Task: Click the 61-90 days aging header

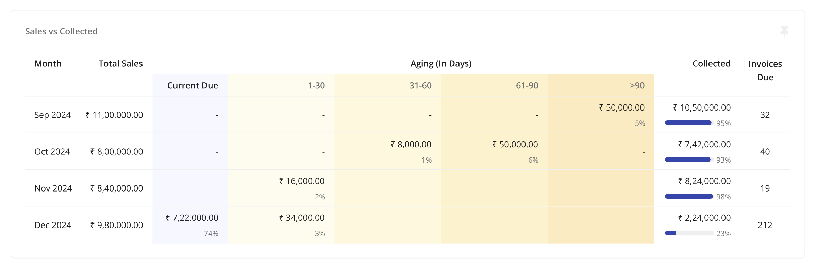Action: 527,85
